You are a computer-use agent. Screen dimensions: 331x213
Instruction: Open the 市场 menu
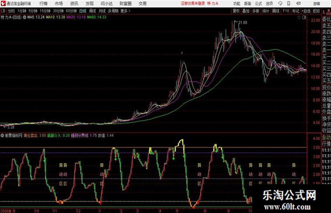pos(59,3)
